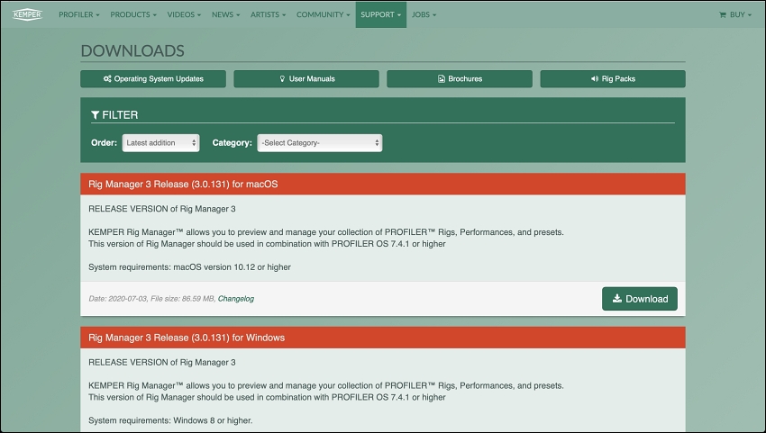The width and height of the screenshot is (766, 433).
Task: Click the 'System requirements: Windows 8 or higher.' line
Action: click(x=170, y=420)
